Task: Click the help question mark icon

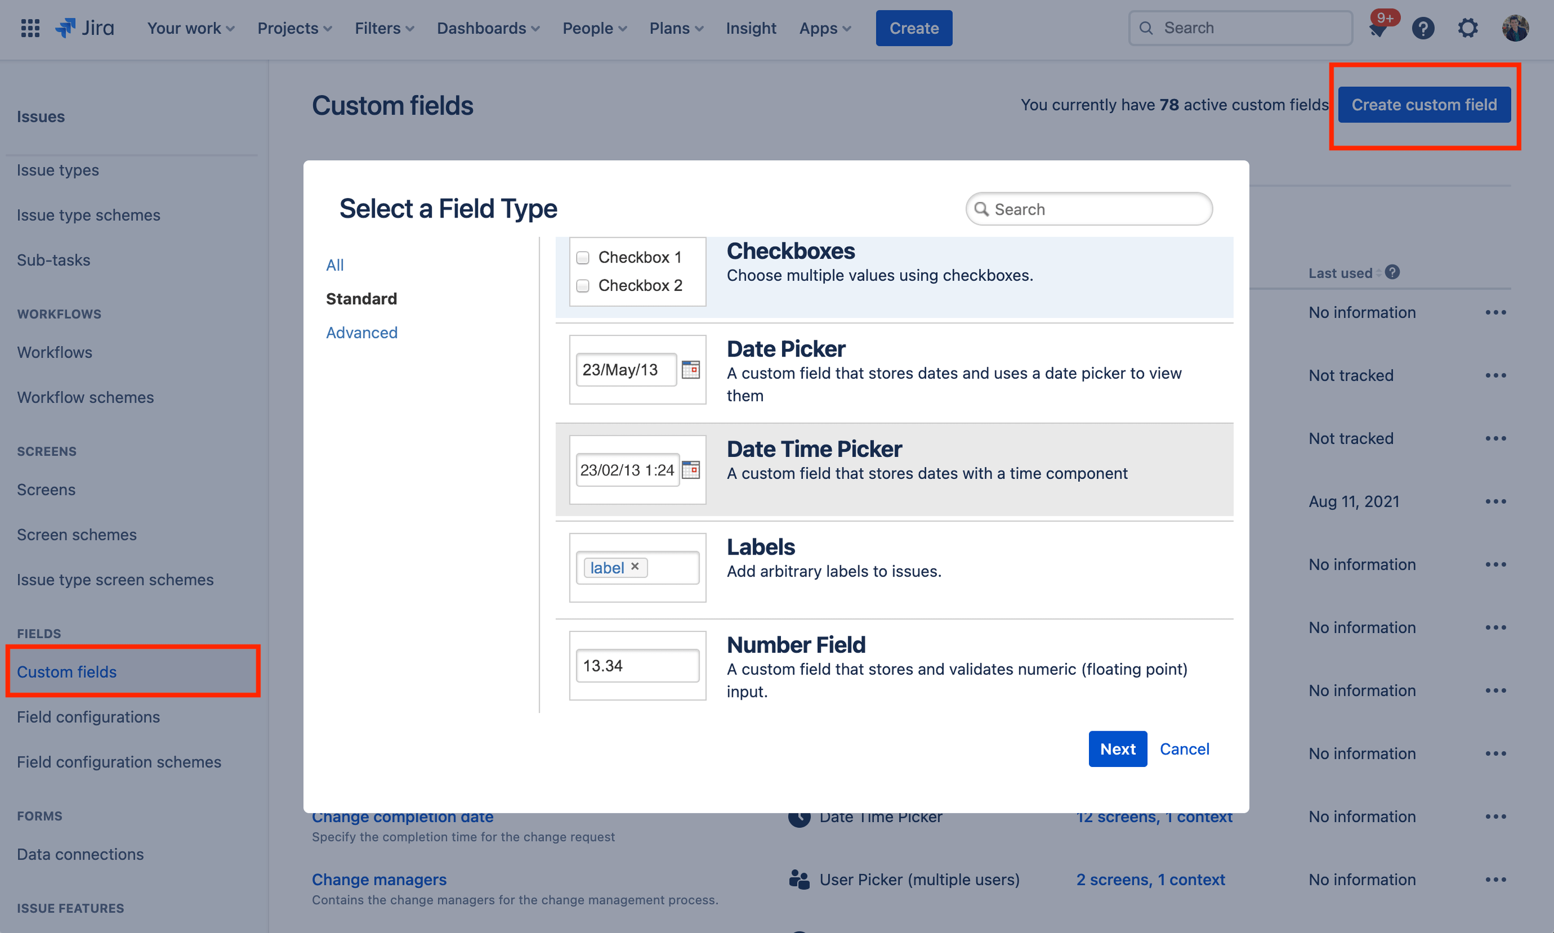Action: coord(1423,28)
